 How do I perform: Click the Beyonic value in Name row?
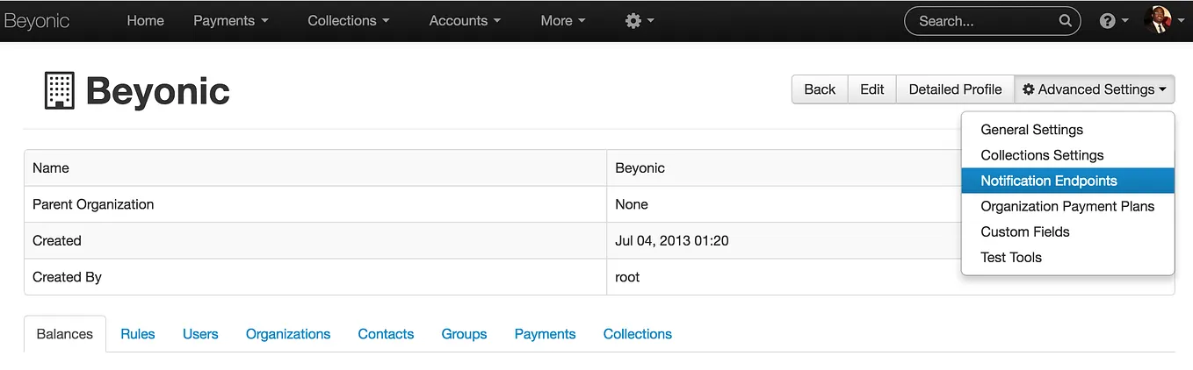coord(640,167)
